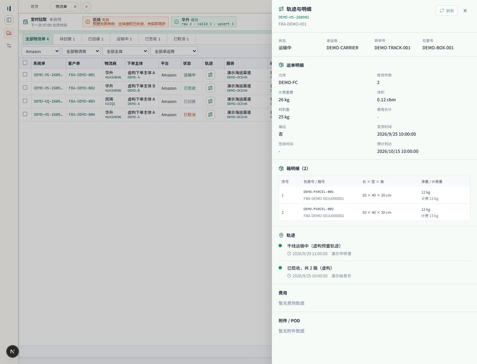Click the 凯琦 失败 warning icon
This screenshot has width=477, height=364.
point(88,22)
